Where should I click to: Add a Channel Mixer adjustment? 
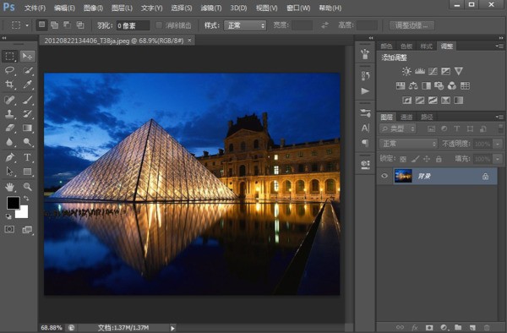pyautogui.click(x=452, y=85)
